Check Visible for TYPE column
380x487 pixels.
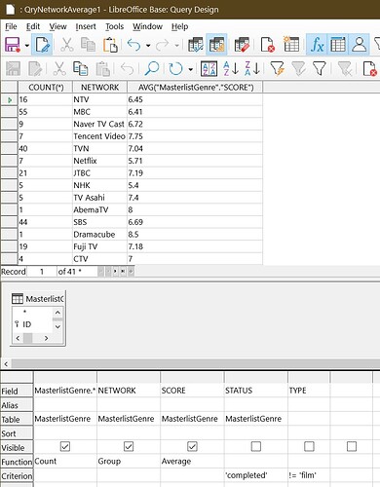(x=309, y=447)
